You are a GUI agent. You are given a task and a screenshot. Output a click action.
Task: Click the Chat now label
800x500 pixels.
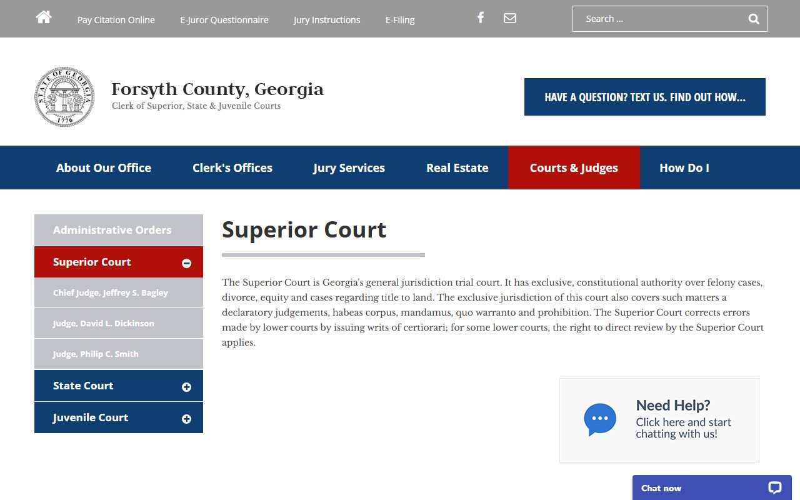[661, 488]
